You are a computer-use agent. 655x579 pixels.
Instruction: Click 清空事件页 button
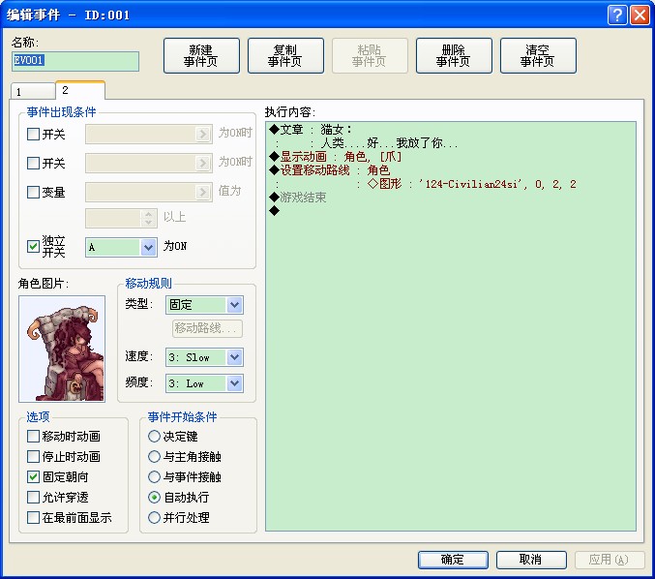point(538,55)
